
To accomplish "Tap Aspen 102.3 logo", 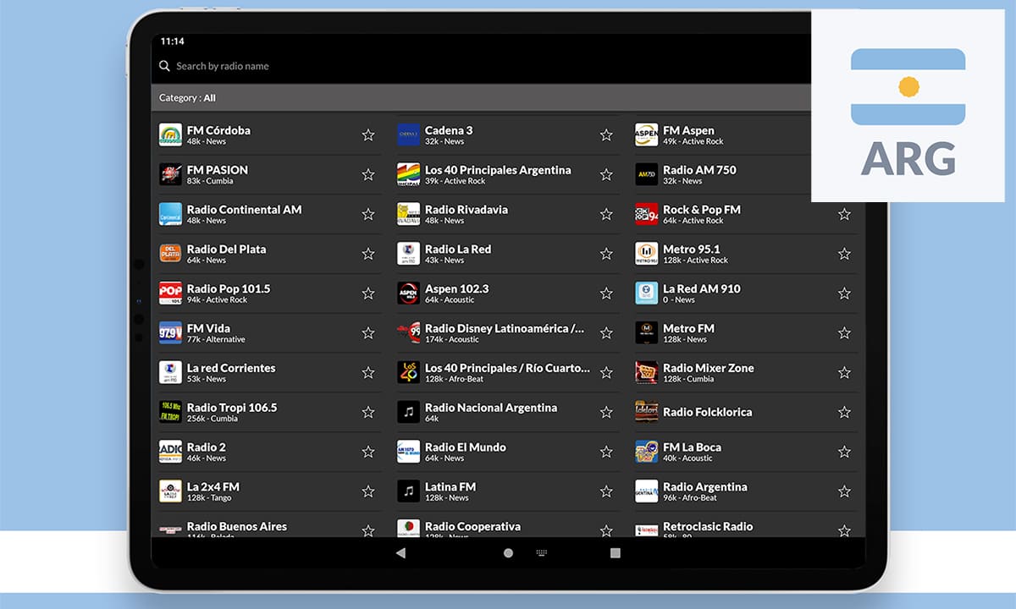I will tap(408, 294).
